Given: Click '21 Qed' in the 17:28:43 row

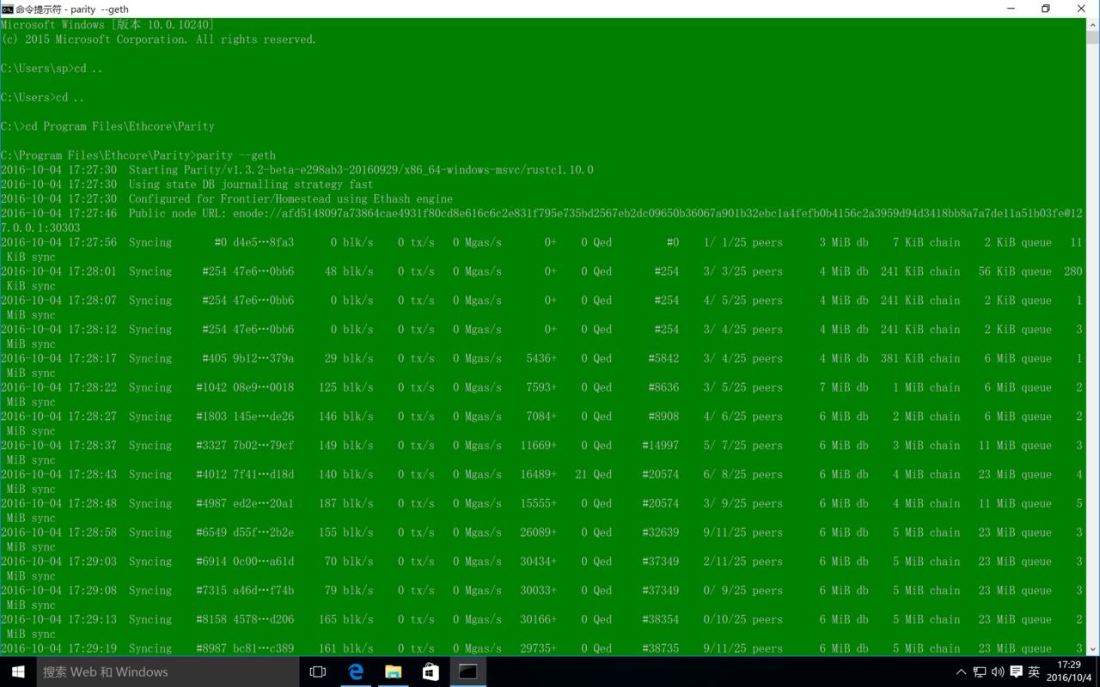Looking at the screenshot, I should [x=594, y=475].
